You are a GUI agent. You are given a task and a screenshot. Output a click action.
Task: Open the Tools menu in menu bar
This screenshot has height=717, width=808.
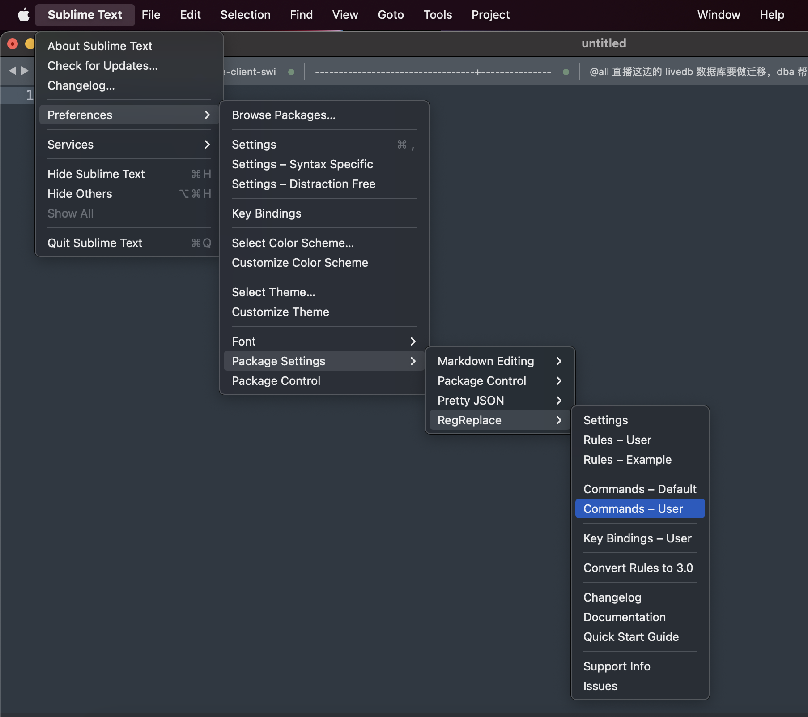[437, 15]
